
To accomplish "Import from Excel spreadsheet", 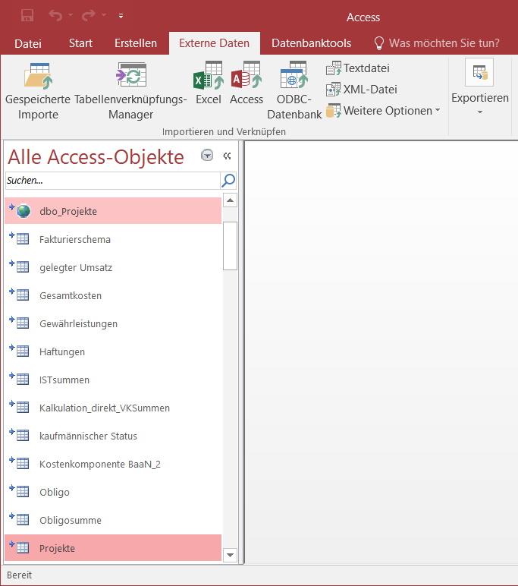I will point(209,83).
